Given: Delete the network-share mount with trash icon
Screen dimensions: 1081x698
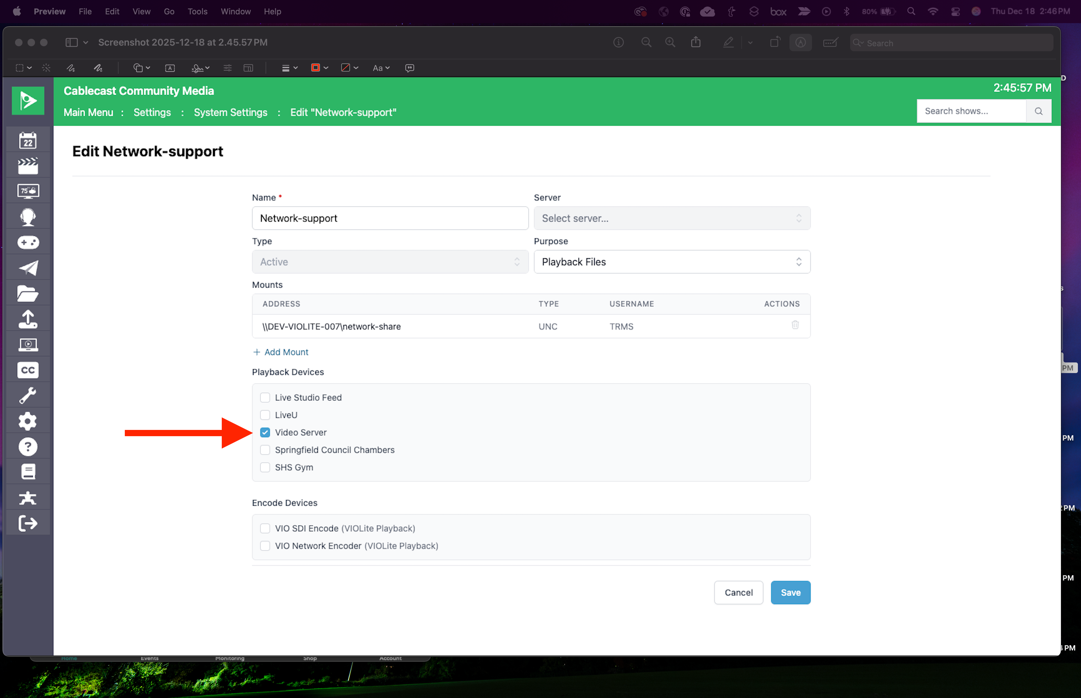Looking at the screenshot, I should tap(795, 325).
